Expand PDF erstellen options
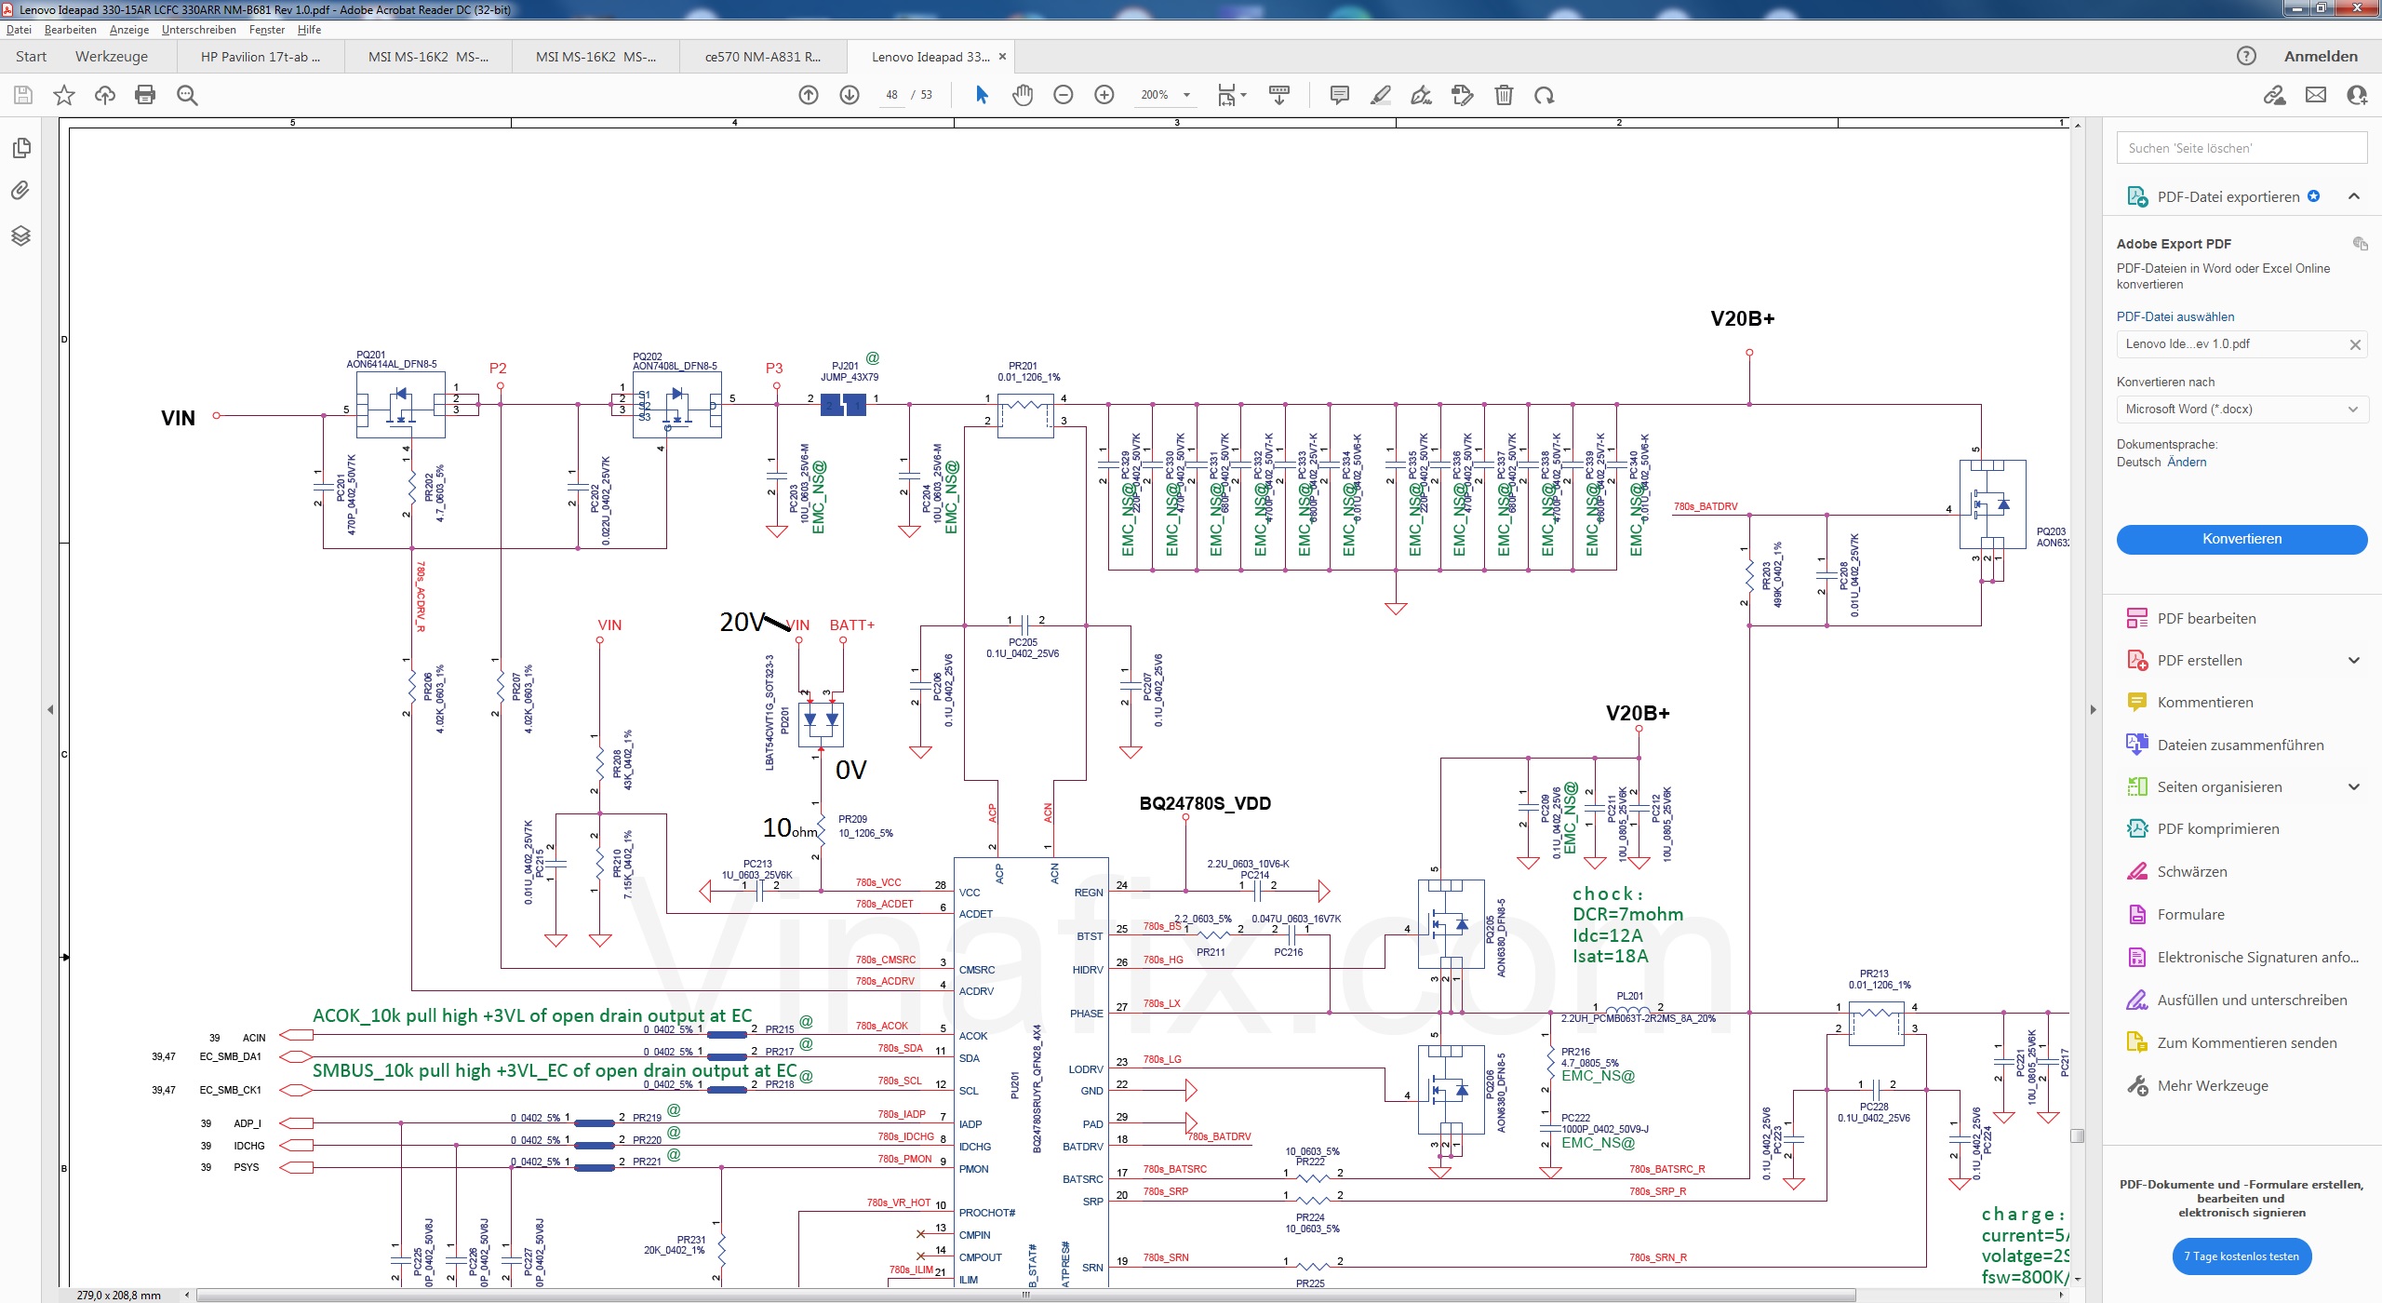This screenshot has height=1303, width=2382. coord(2354,661)
